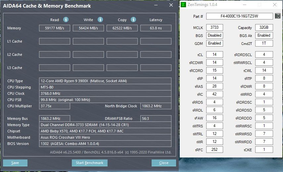Minimize the AIDA64 benchmark window
This screenshot has width=283, height=172.
[x=156, y=5]
